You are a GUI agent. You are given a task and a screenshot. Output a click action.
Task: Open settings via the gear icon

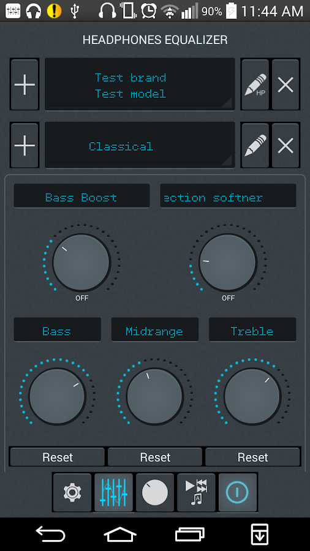[72, 492]
